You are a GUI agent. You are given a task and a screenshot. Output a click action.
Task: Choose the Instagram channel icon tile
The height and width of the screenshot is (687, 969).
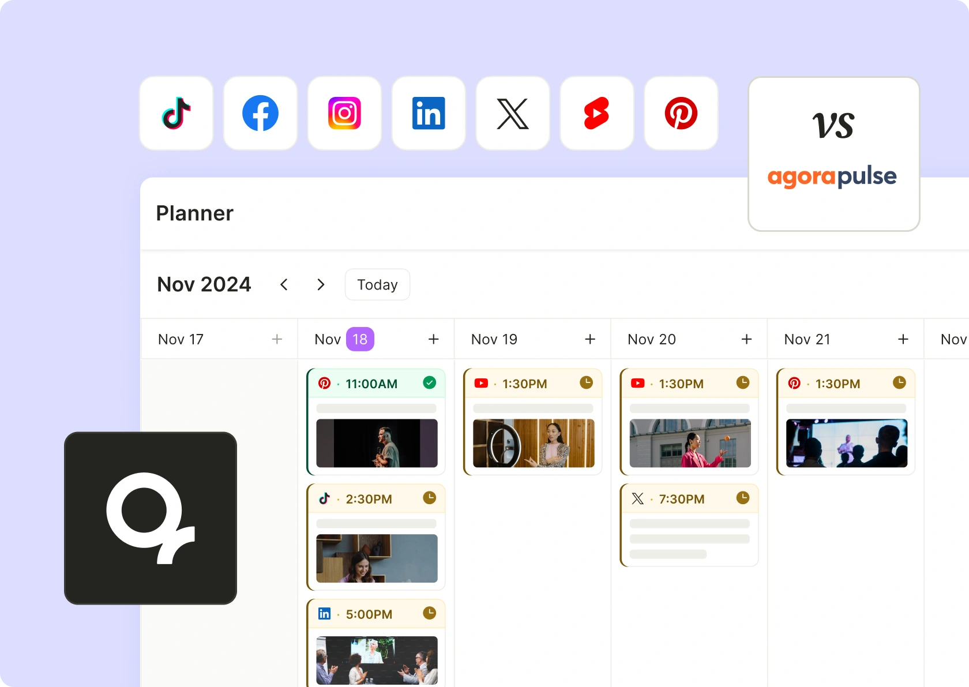point(344,114)
